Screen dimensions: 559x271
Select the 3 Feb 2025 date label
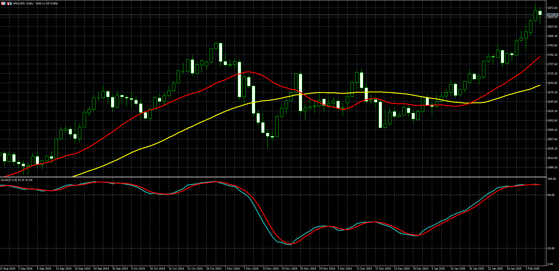[532, 269]
